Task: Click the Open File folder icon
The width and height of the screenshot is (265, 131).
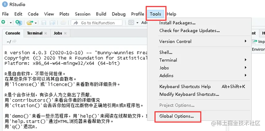Action: point(29,23)
